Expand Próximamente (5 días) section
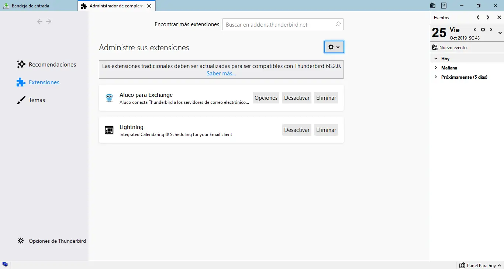The width and height of the screenshot is (504, 269). point(436,77)
